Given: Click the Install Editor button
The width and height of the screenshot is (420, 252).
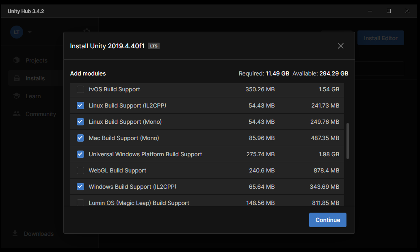Looking at the screenshot, I should click(381, 38).
